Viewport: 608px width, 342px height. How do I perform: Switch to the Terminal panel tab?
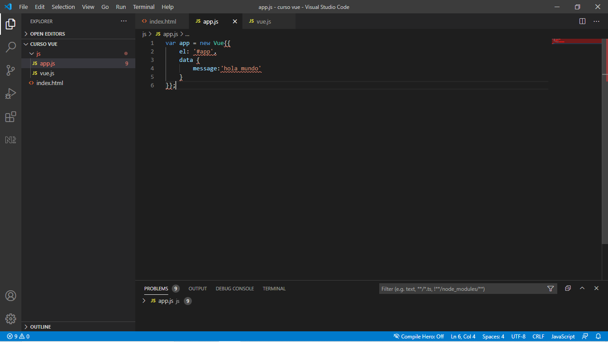click(x=274, y=289)
